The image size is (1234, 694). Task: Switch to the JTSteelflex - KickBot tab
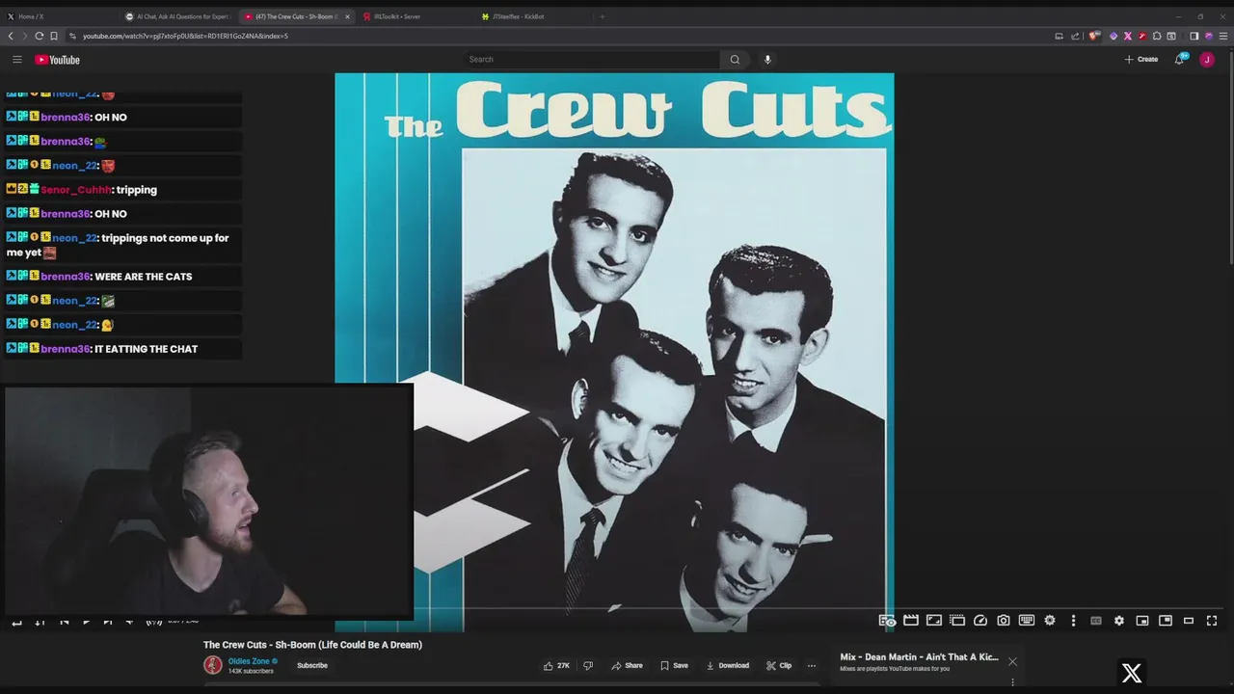pyautogui.click(x=532, y=16)
